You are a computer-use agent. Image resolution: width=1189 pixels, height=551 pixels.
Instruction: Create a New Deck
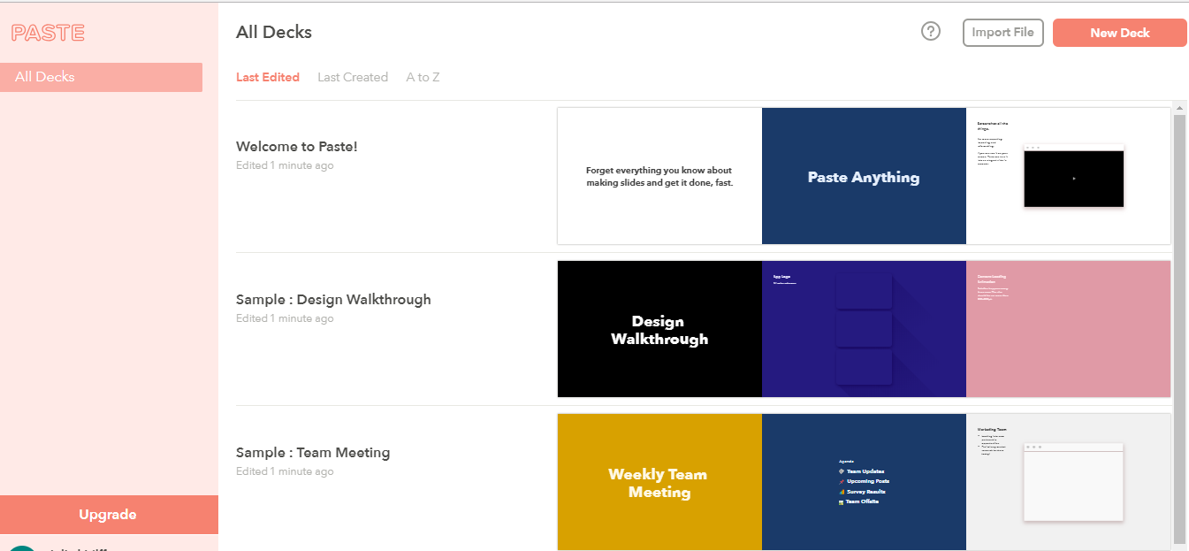point(1119,33)
